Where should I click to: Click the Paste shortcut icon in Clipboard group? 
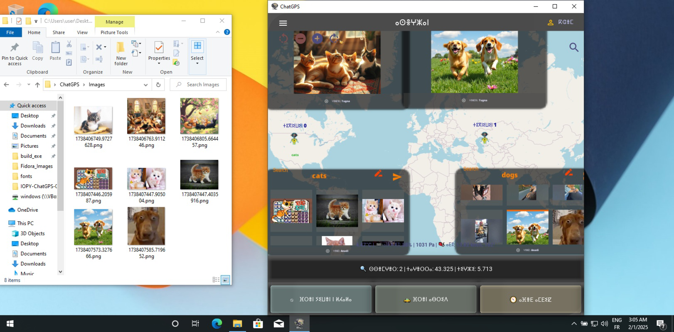69,62
